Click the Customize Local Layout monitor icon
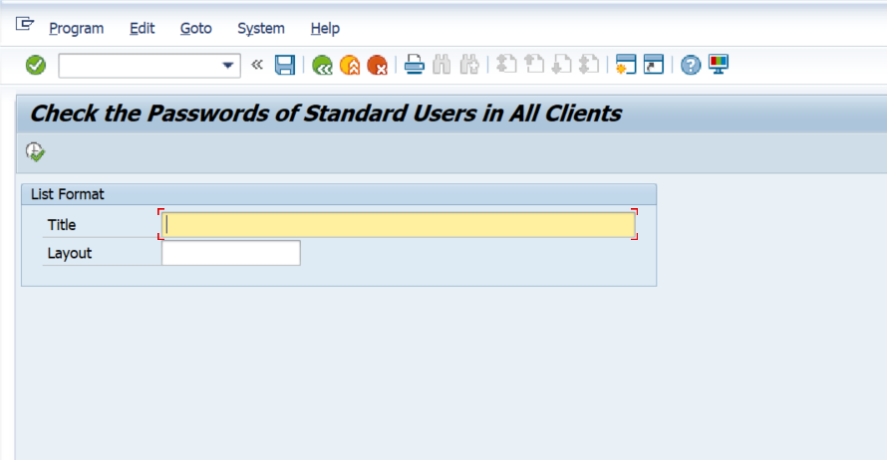Viewport: 887px width, 460px height. point(719,66)
